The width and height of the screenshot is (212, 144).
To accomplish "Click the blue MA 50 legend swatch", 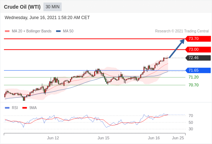I will click(x=58, y=31).
